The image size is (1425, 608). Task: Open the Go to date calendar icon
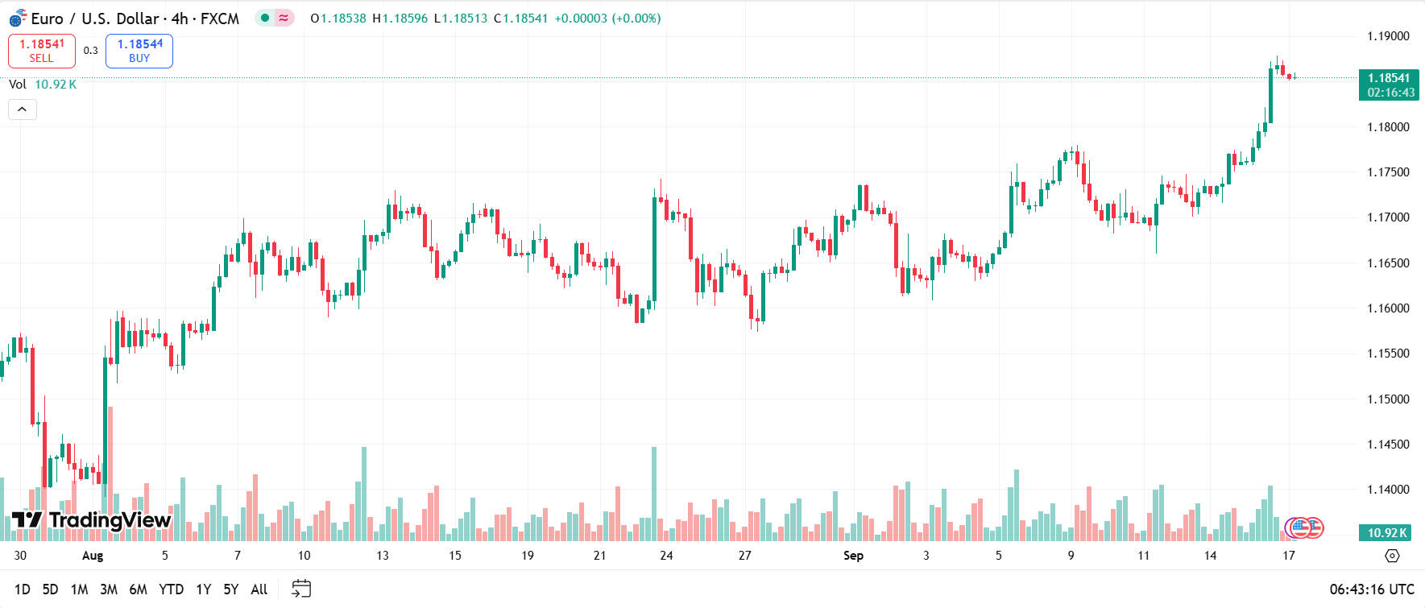coord(300,589)
